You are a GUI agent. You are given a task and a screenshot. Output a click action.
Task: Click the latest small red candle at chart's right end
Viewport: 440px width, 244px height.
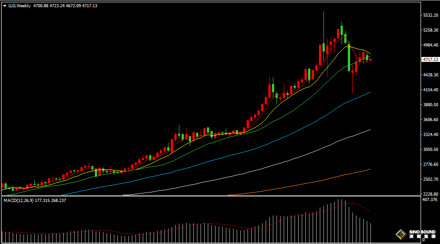(371, 60)
